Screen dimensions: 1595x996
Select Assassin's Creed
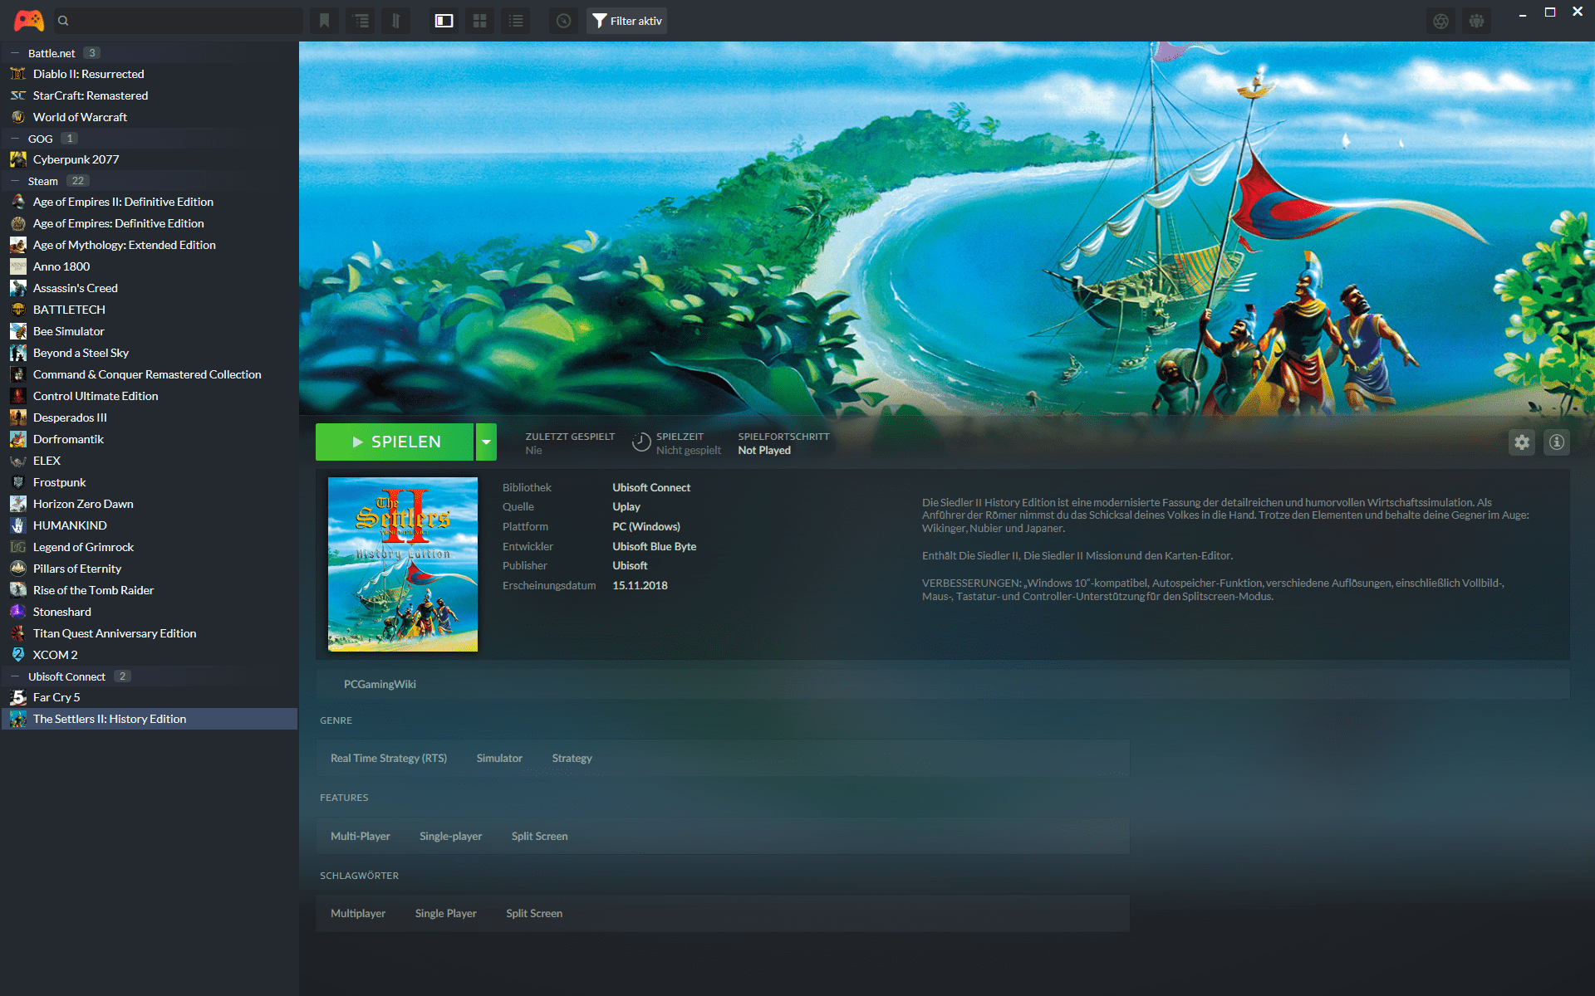[x=150, y=288]
